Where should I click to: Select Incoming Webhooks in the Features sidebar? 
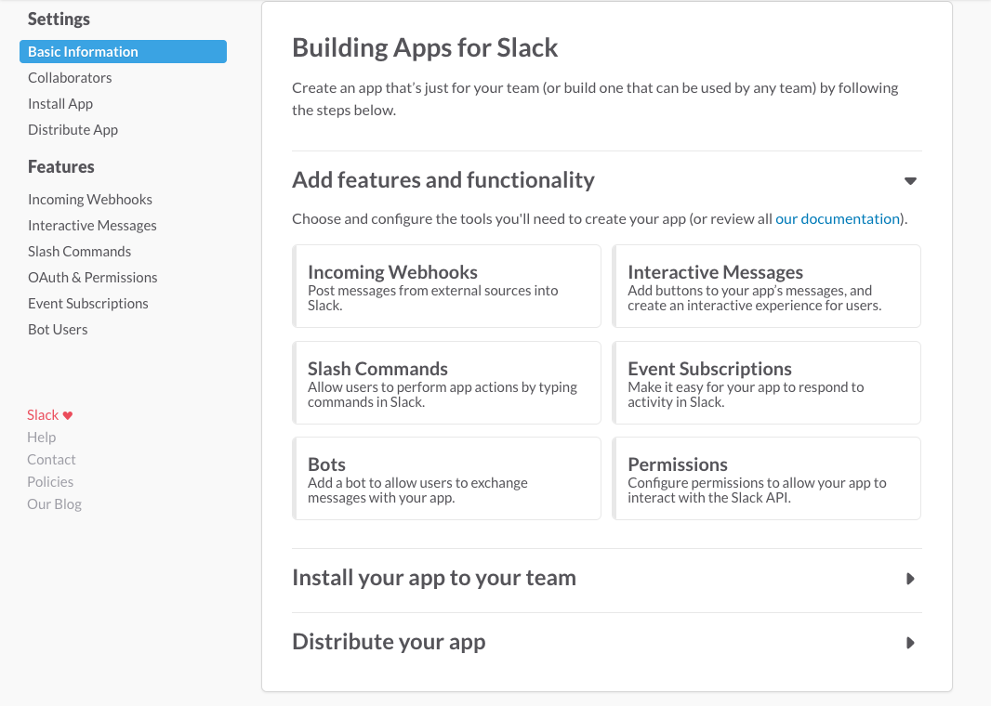pyautogui.click(x=90, y=200)
